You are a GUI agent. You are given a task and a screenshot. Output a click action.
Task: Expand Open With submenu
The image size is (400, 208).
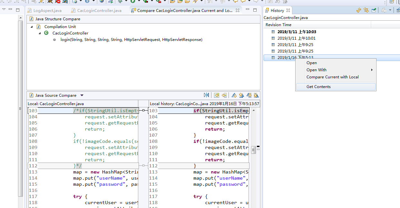point(336,70)
